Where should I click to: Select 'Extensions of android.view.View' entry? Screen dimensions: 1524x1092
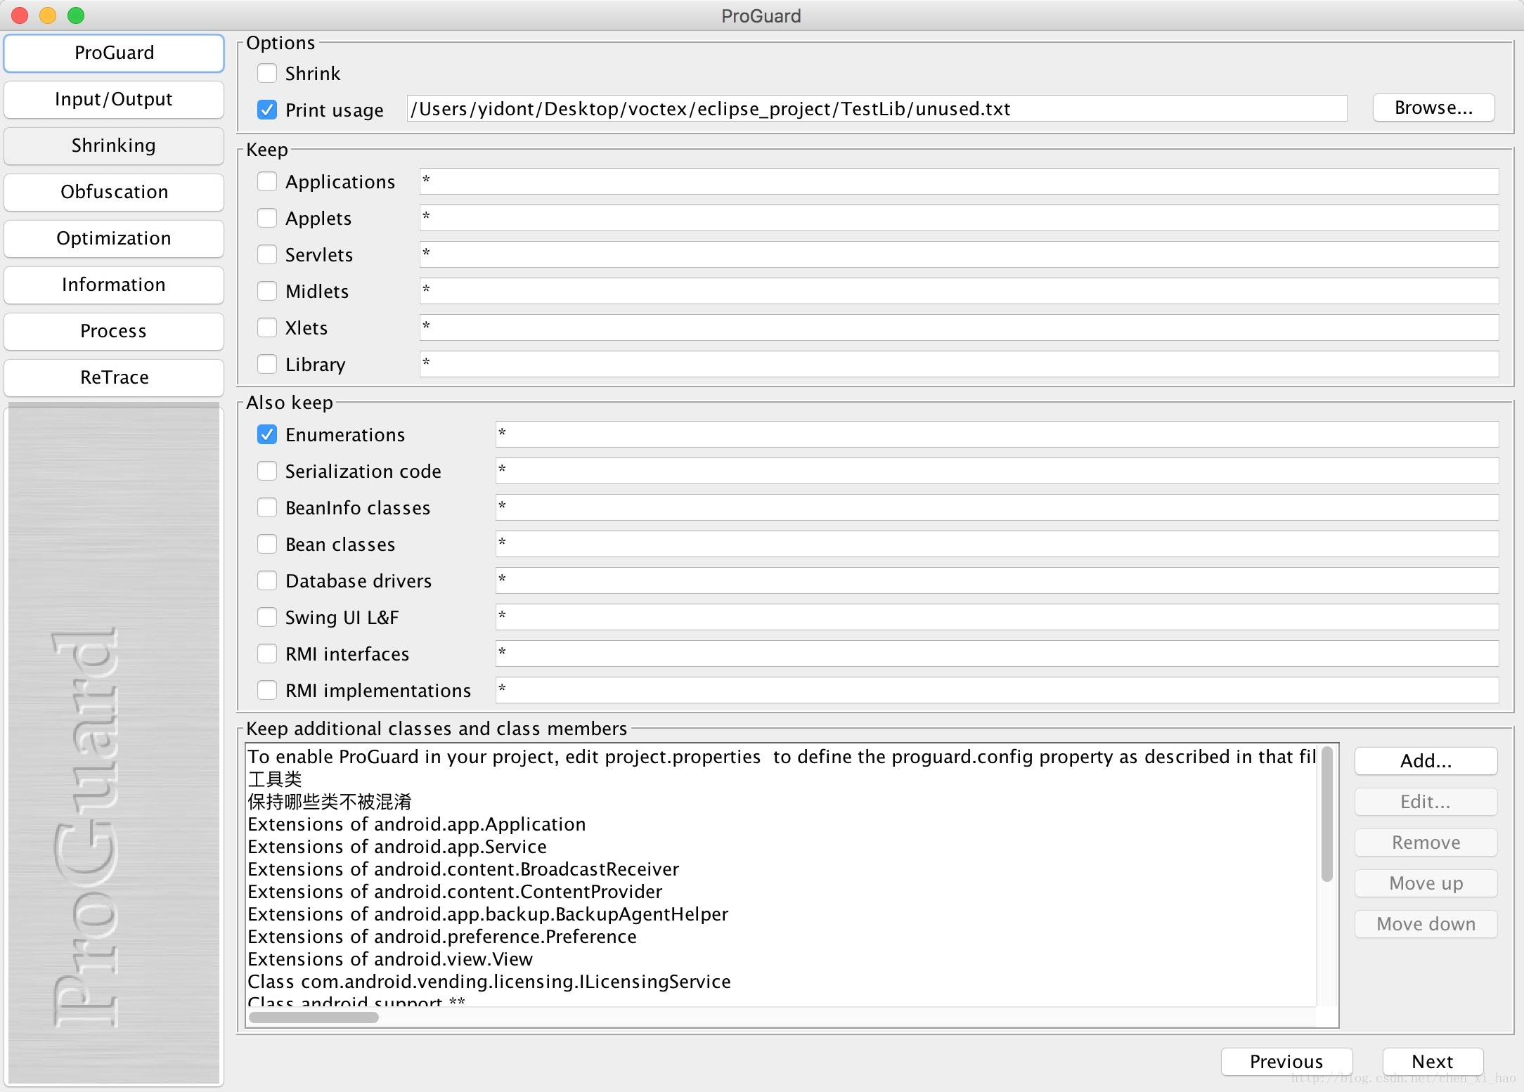(782, 959)
